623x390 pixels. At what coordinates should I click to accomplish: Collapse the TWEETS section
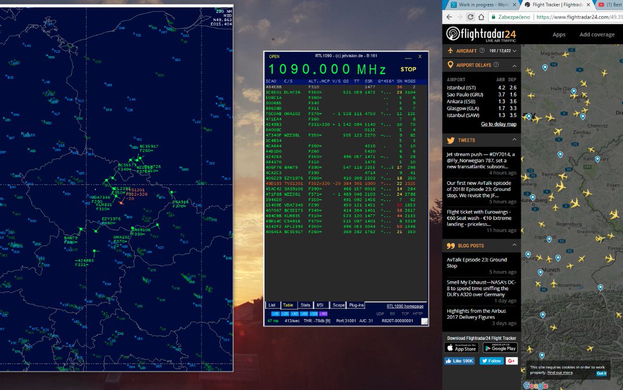click(x=514, y=140)
